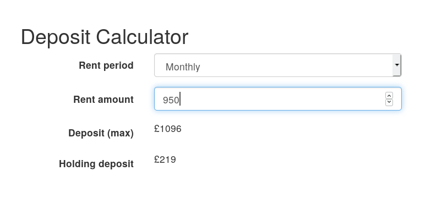Click the word 'Deposit' in the title
Viewport: 442px width, 198px height.
point(56,38)
